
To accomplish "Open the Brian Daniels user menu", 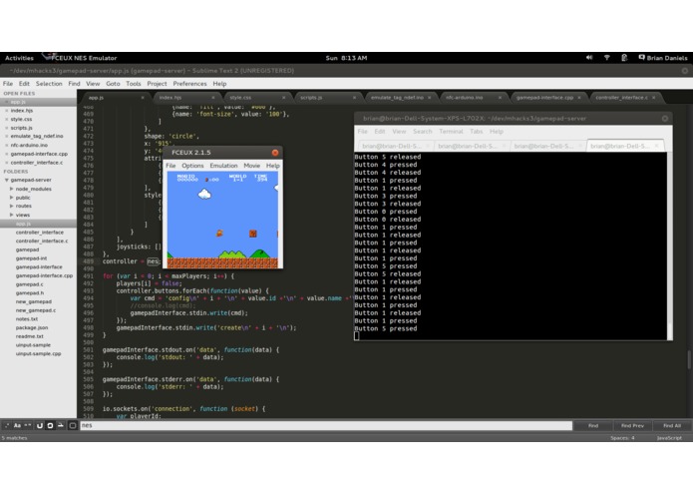I will (x=663, y=58).
